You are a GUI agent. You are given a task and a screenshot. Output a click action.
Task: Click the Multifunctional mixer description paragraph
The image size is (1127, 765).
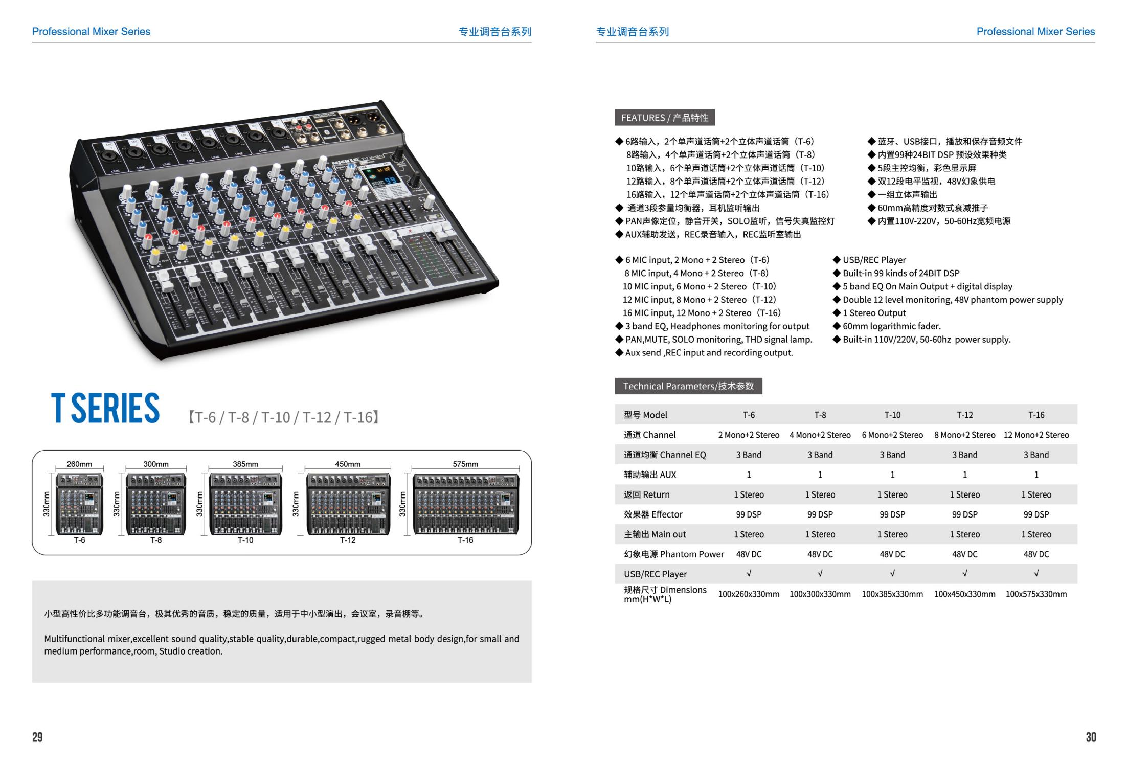[282, 645]
